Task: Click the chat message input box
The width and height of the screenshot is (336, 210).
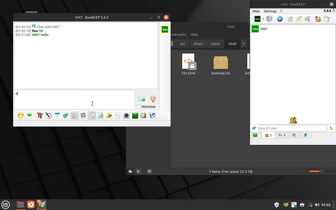Action: click(x=75, y=99)
